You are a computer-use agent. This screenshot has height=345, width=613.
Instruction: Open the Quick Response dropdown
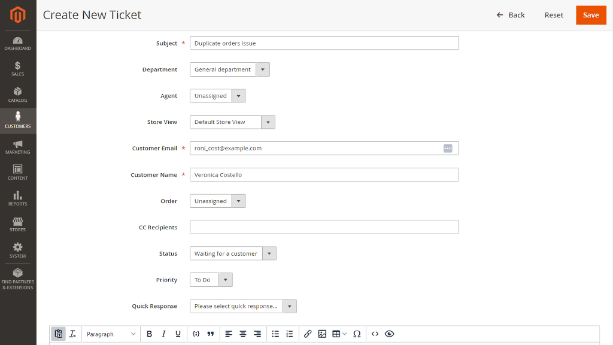(x=243, y=306)
